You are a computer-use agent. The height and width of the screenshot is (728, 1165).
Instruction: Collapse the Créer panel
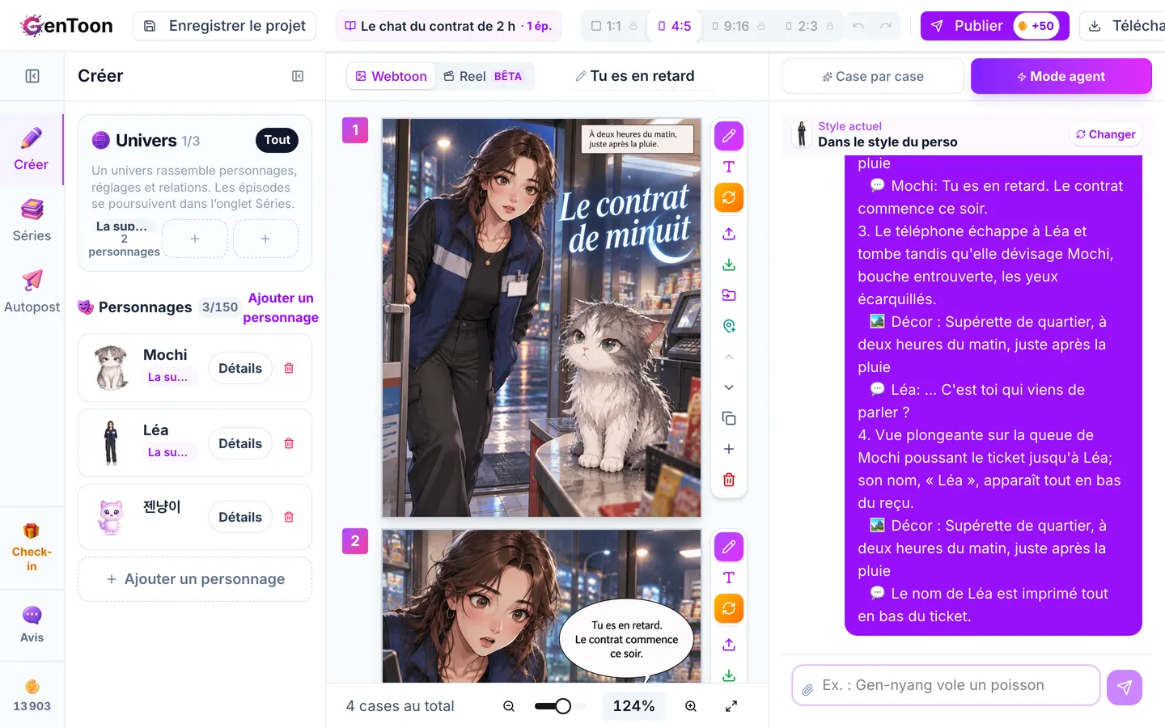[x=298, y=76]
